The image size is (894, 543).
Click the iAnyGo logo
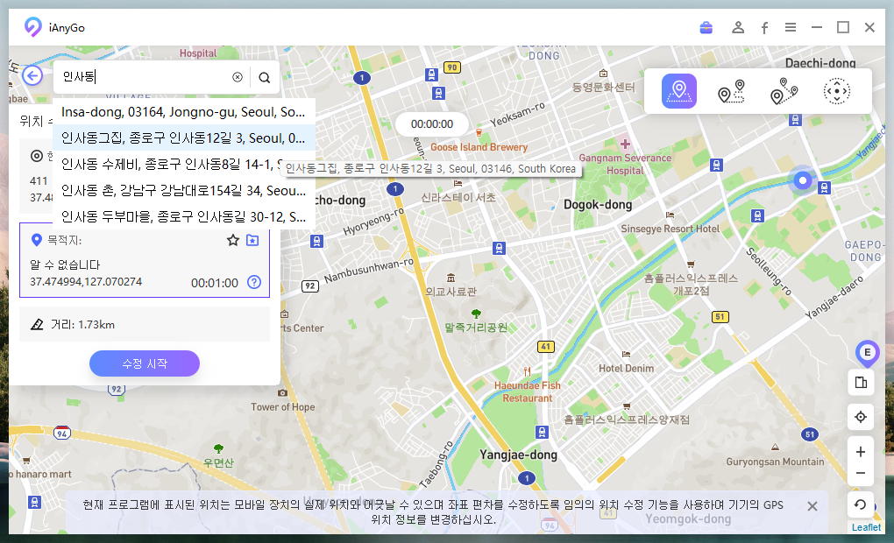pos(33,27)
